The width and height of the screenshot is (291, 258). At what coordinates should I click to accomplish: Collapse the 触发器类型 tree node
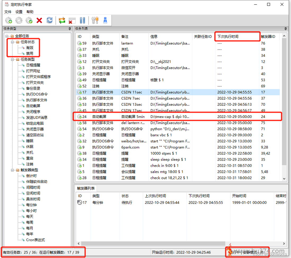[12, 170]
